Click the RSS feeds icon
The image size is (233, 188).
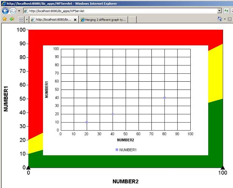230,19
